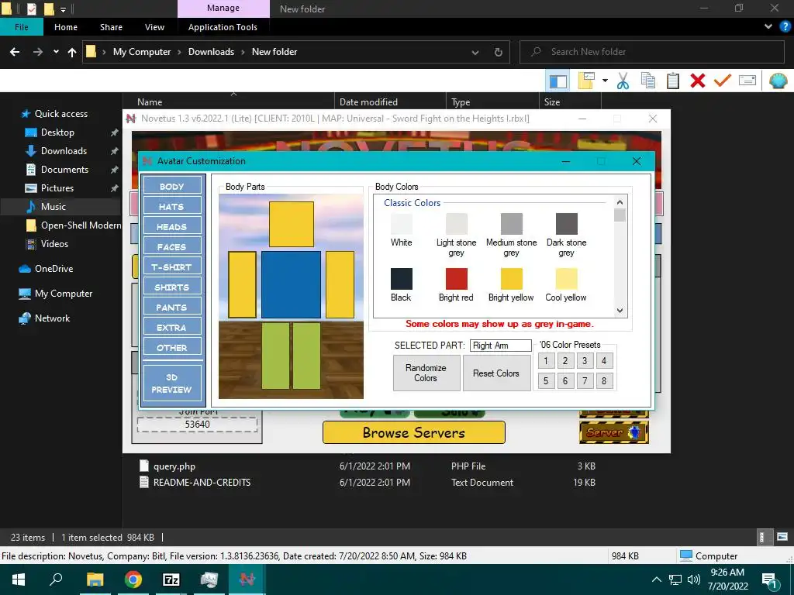
Task: Apply '06 color preset 4
Action: click(x=603, y=361)
